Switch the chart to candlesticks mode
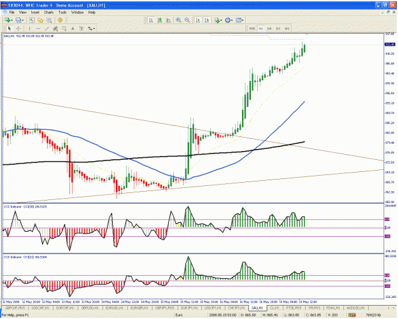 [160, 20]
